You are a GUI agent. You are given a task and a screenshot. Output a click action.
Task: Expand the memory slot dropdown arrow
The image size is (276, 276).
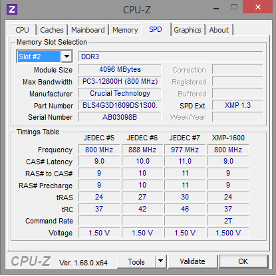pyautogui.click(x=67, y=57)
